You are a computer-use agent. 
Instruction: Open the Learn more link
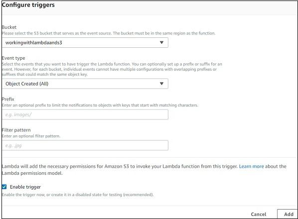(251, 166)
